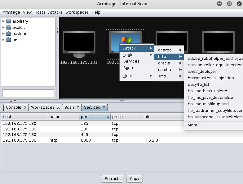Open the Attack submenu in context menu

(137, 48)
